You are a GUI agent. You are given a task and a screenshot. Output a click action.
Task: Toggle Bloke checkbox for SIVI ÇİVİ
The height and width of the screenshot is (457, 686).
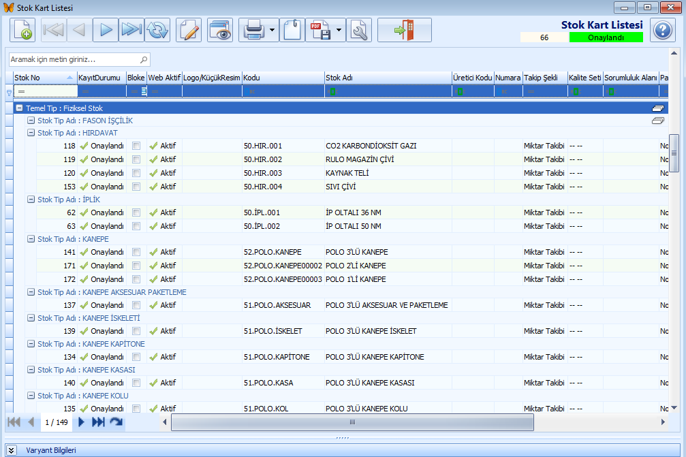[136, 187]
